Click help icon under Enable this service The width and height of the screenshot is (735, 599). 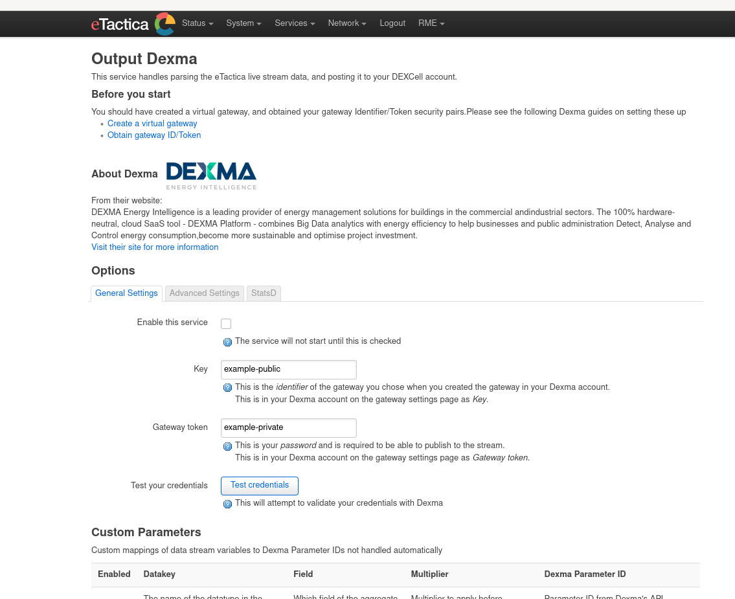click(x=227, y=342)
